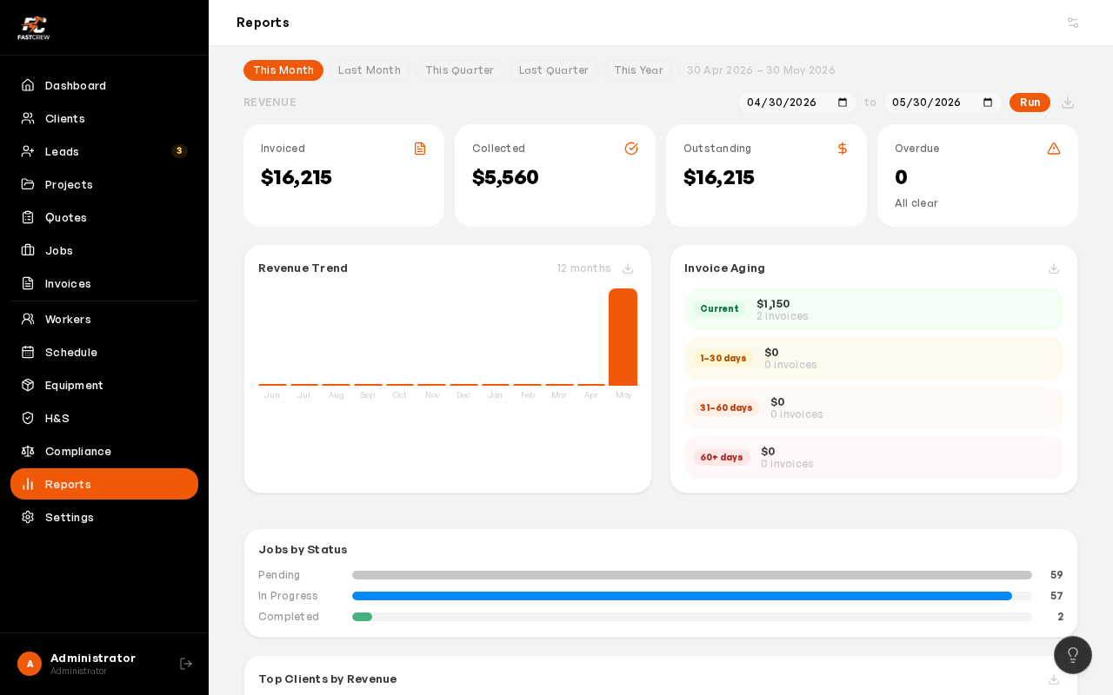
Task: Select the This Year range
Action: [638, 70]
